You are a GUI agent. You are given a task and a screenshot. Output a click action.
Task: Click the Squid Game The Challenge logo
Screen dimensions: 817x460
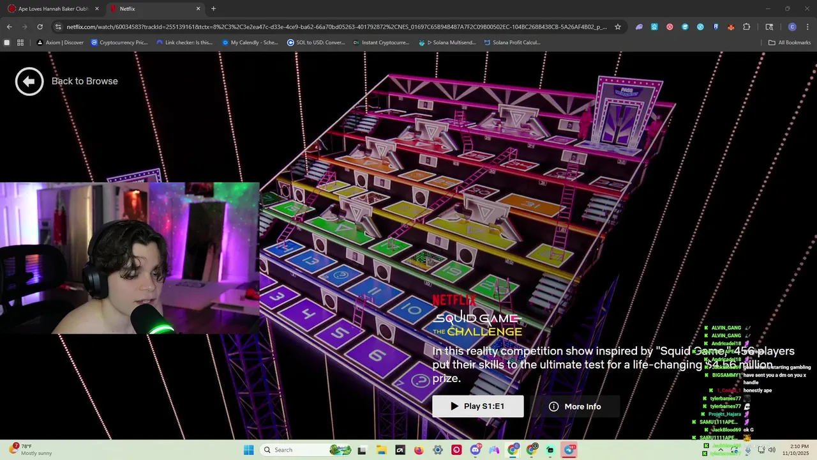click(477, 316)
